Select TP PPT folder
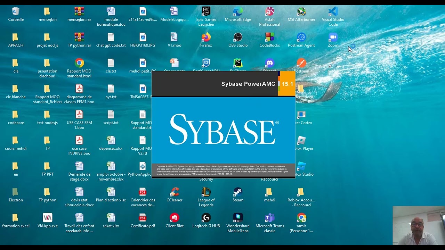 click(x=48, y=169)
